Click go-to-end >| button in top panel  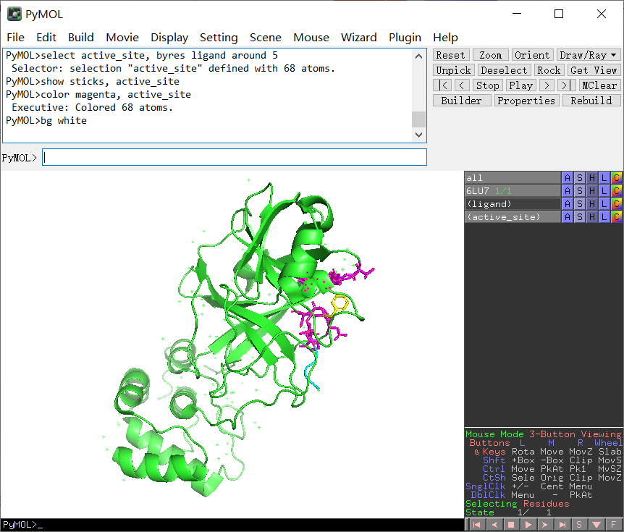pos(566,85)
